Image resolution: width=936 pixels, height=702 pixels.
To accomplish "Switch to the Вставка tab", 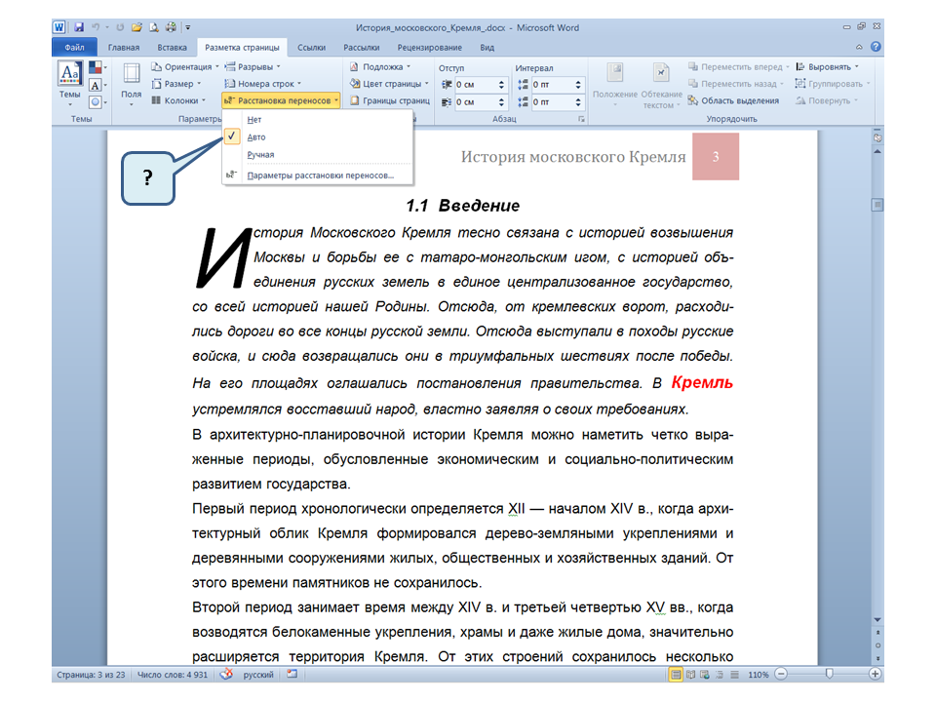I will pyautogui.click(x=172, y=47).
